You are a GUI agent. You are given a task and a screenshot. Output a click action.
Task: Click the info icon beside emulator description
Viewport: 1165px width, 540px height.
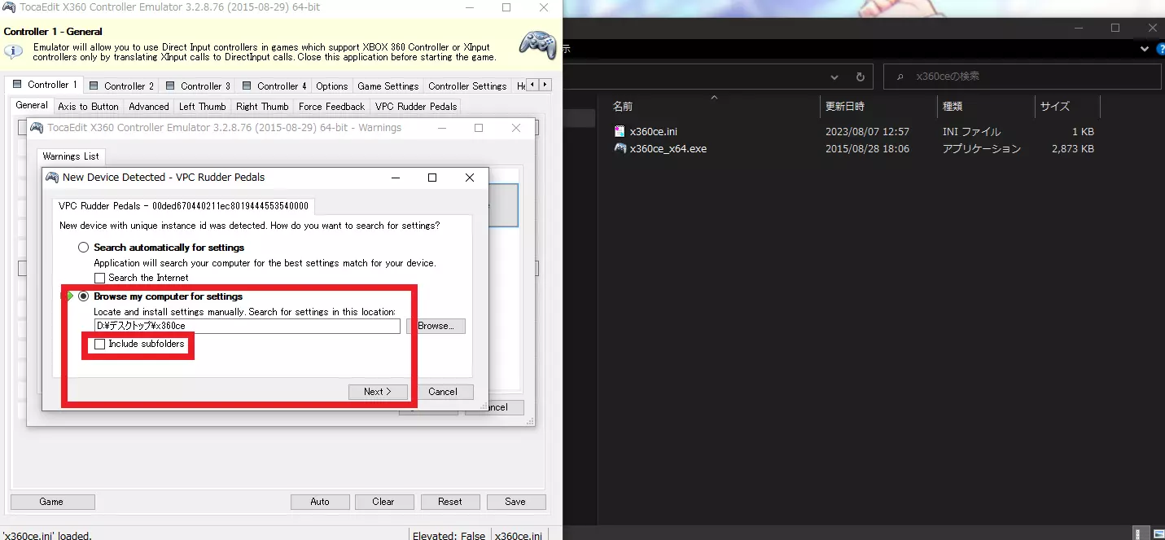coord(13,51)
